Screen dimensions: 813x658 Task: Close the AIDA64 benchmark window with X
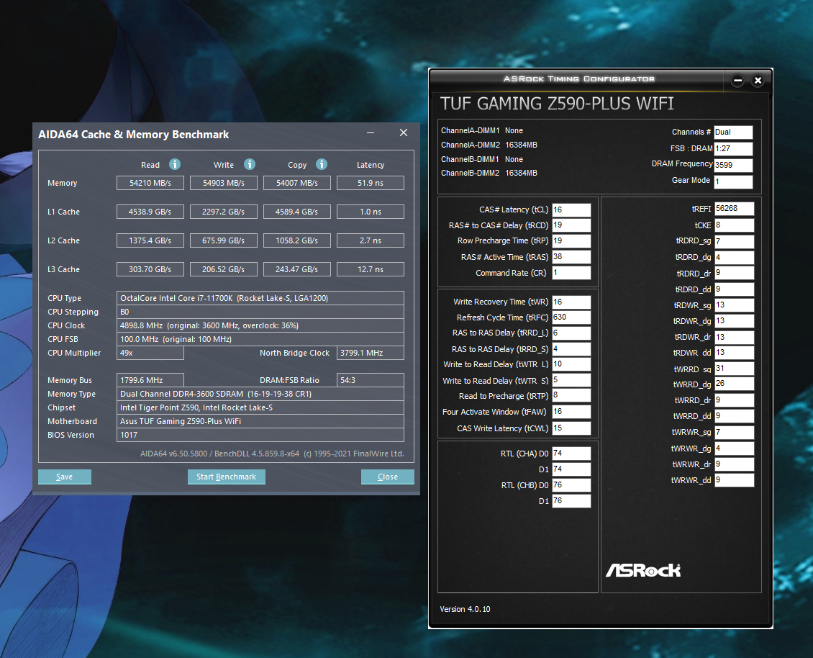404,133
